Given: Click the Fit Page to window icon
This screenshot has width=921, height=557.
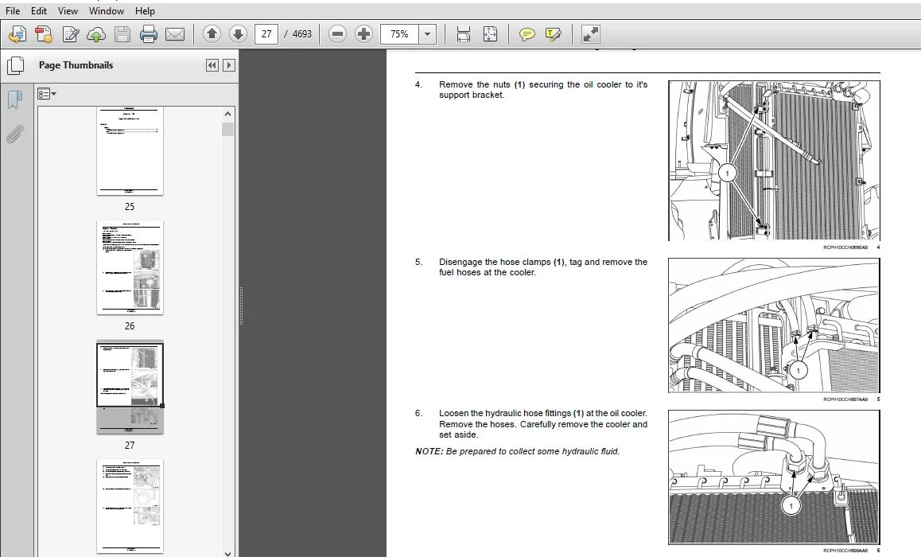Looking at the screenshot, I should click(x=490, y=34).
